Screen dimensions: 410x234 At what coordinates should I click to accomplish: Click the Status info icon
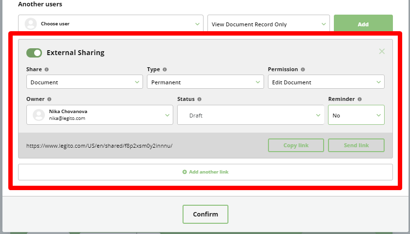(x=200, y=99)
